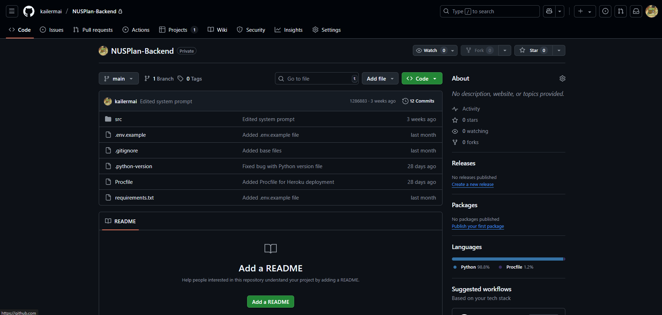This screenshot has height=315, width=662.
Task: Follow the Create a new release link
Action: click(473, 185)
